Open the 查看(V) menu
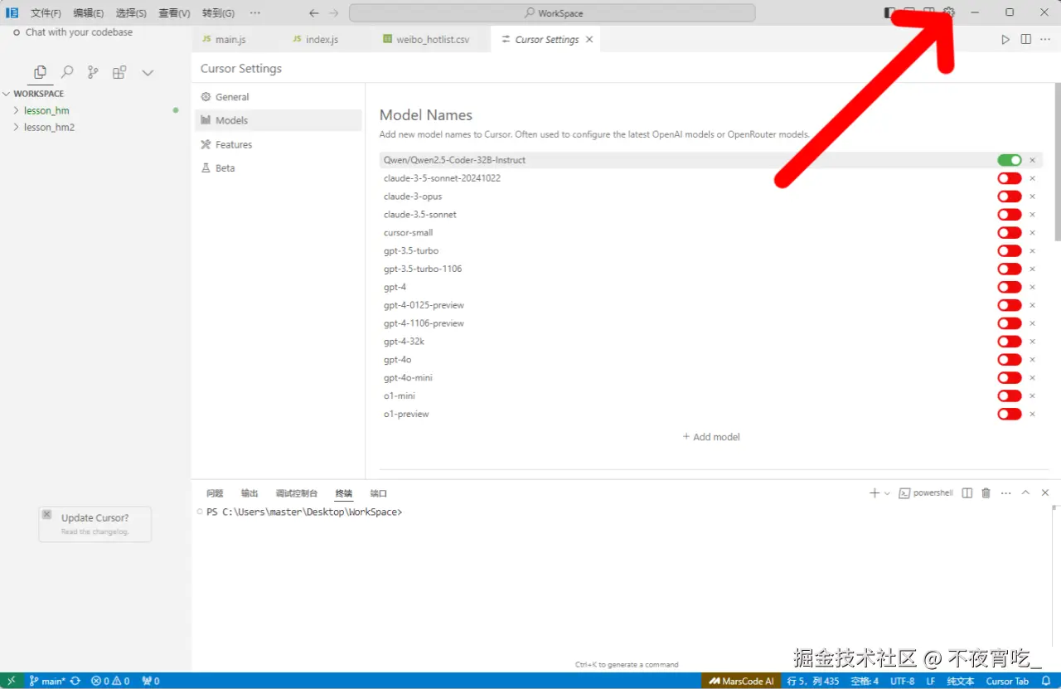This screenshot has height=689, width=1061. [x=174, y=13]
